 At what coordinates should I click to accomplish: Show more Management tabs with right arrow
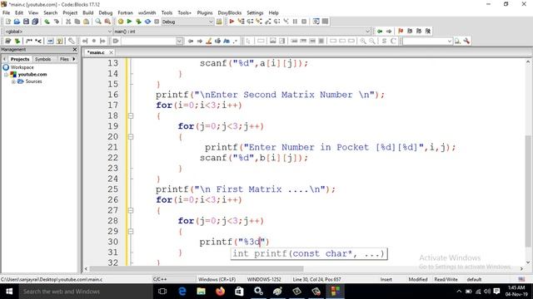coord(74,59)
